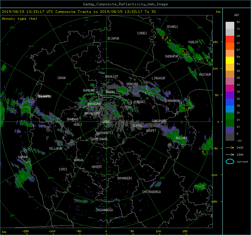Image resolution: width=251 pixels, height=235 pixels.
Task: Click the cyan current ellipse legend icon
Action: (x=230, y=162)
